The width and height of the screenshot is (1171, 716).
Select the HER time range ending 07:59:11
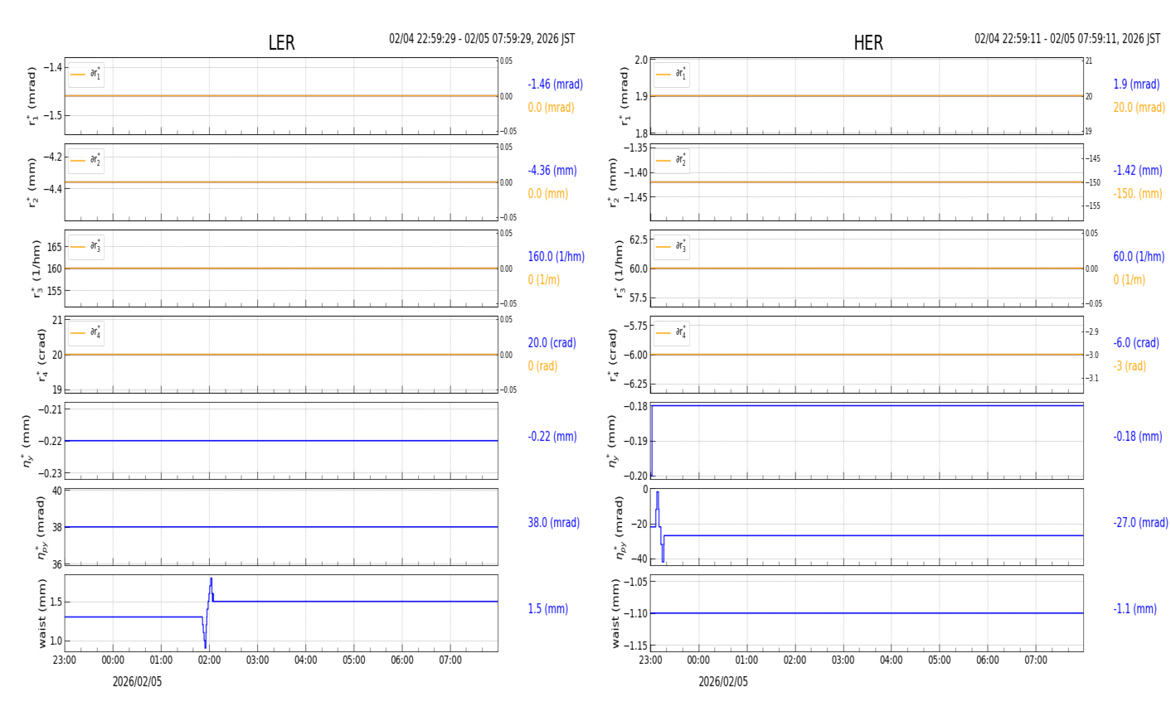point(1067,39)
